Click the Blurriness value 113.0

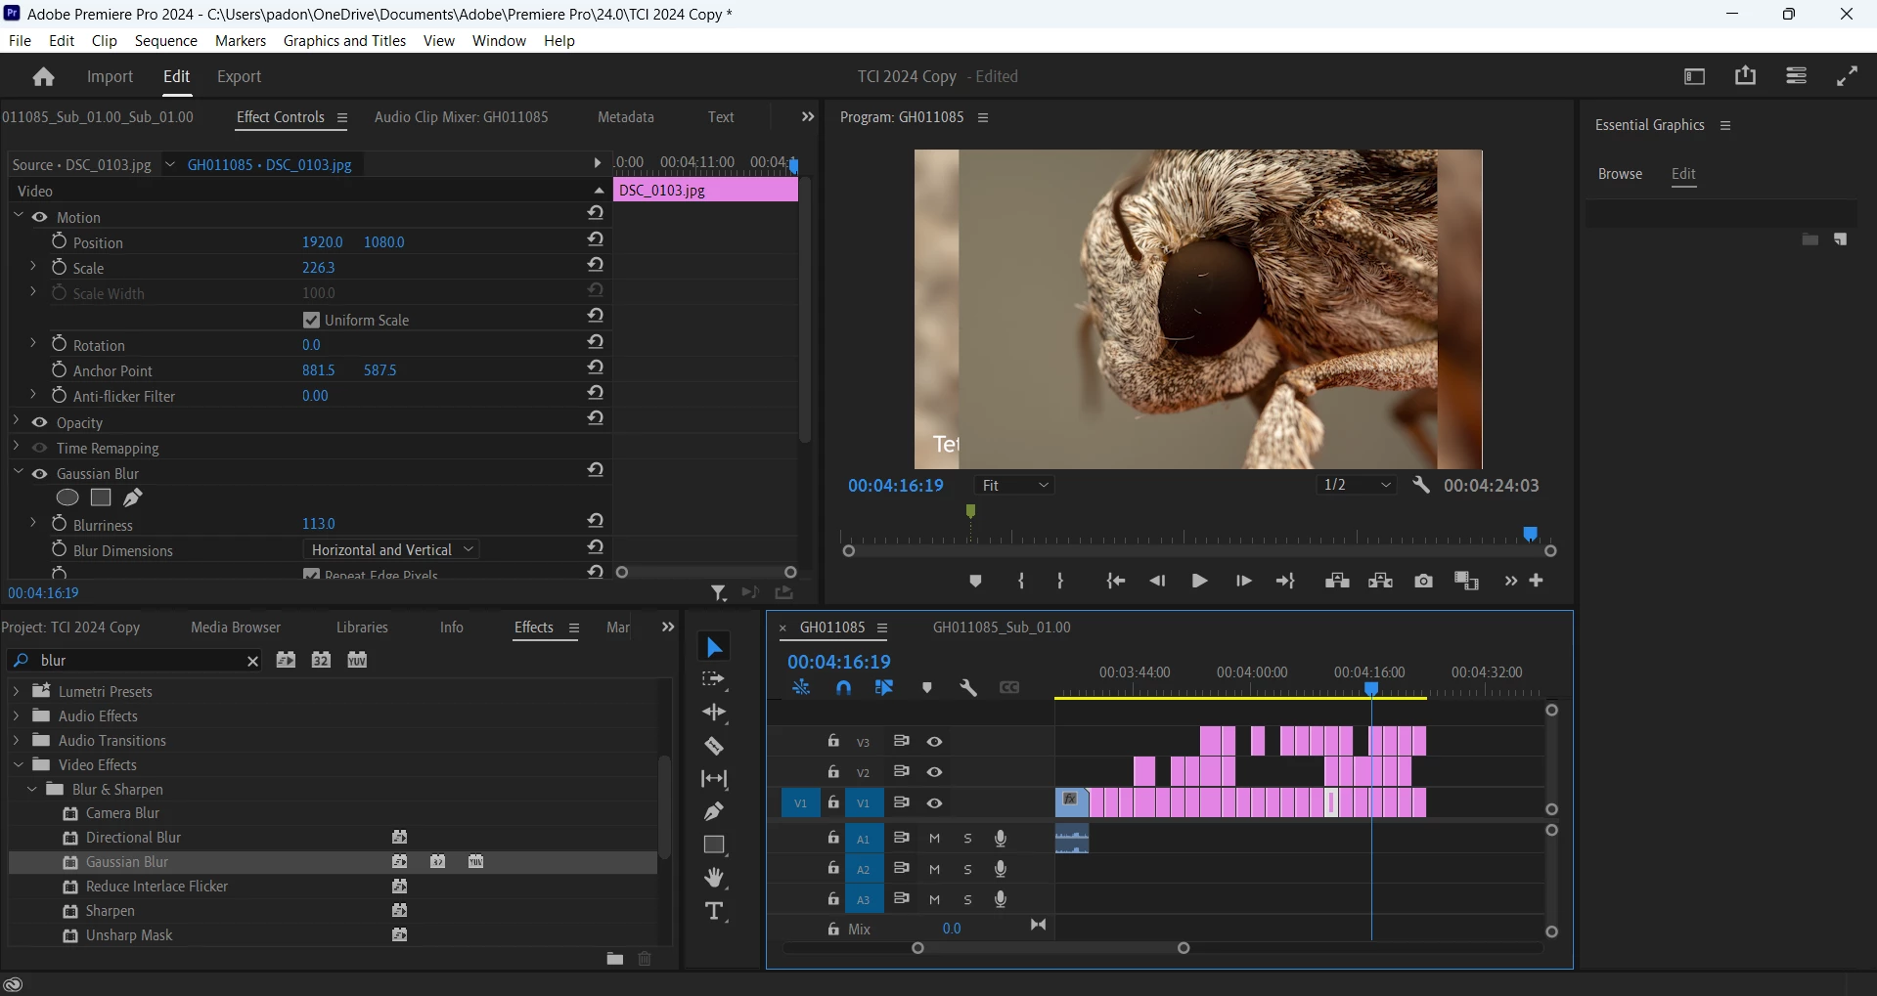pyautogui.click(x=318, y=525)
